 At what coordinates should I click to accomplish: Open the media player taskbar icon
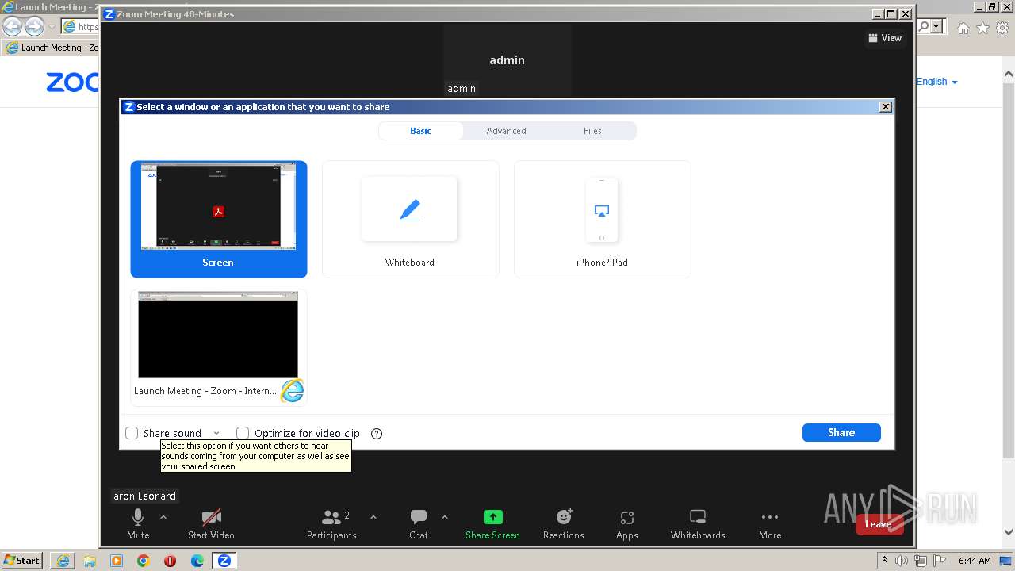[x=117, y=561]
